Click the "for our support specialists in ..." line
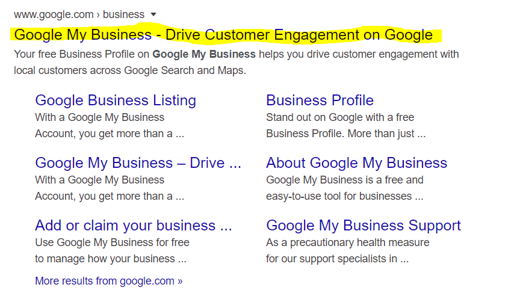 (337, 259)
